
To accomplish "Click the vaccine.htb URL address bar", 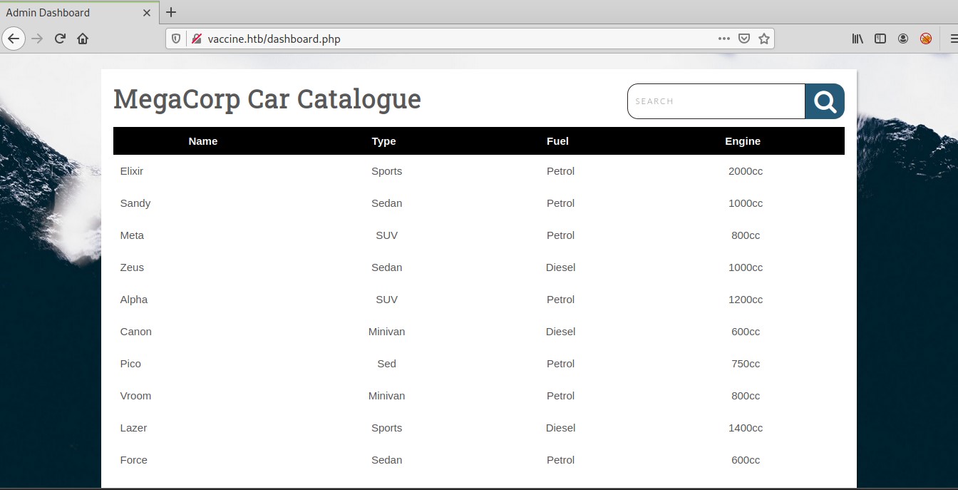I will [456, 39].
